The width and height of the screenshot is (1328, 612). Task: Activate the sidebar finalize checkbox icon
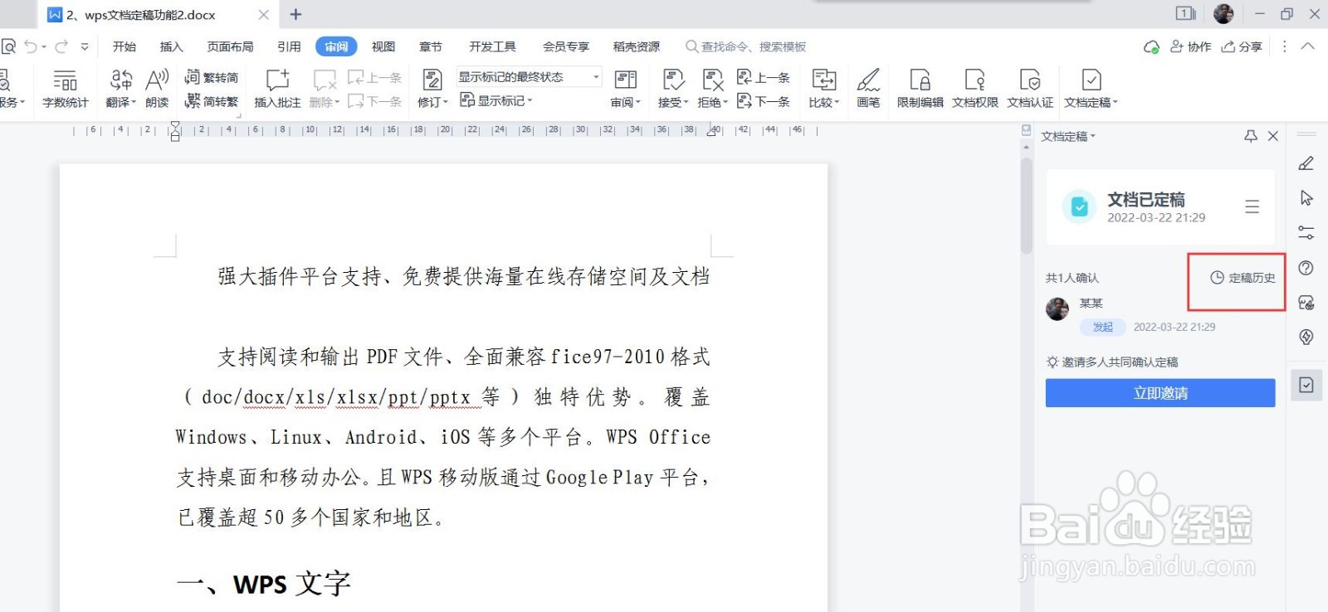pos(1306,385)
